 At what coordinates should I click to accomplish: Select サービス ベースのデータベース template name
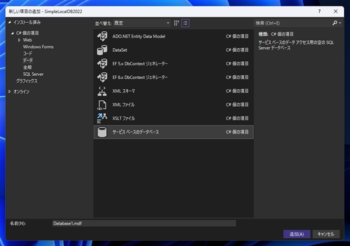tap(136, 132)
